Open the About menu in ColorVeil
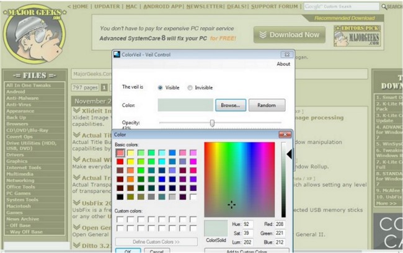The height and width of the screenshot is (253, 403). pos(283,64)
